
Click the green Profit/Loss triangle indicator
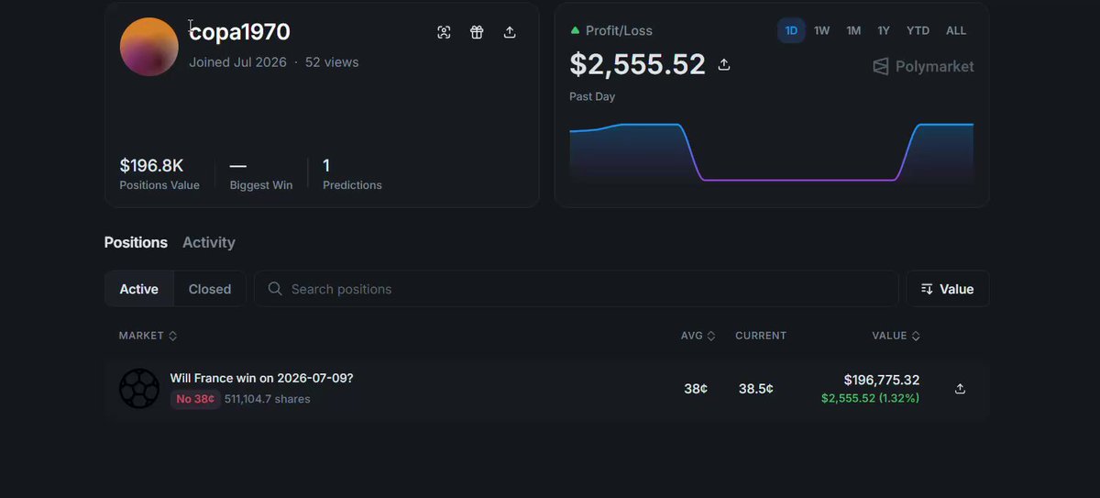click(575, 30)
